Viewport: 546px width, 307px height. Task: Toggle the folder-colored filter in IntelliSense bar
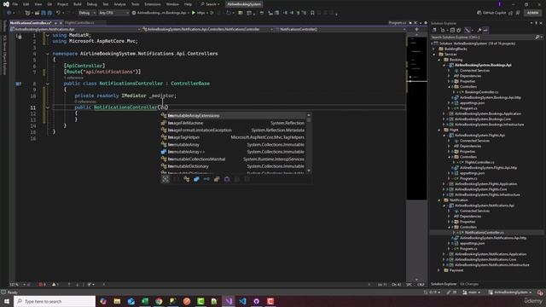click(217, 179)
